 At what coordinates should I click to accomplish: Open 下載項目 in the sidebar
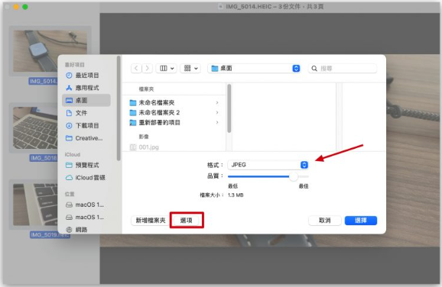coord(86,125)
